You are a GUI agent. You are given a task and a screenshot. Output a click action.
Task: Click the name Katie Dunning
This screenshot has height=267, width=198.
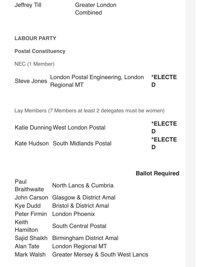pos(33,128)
